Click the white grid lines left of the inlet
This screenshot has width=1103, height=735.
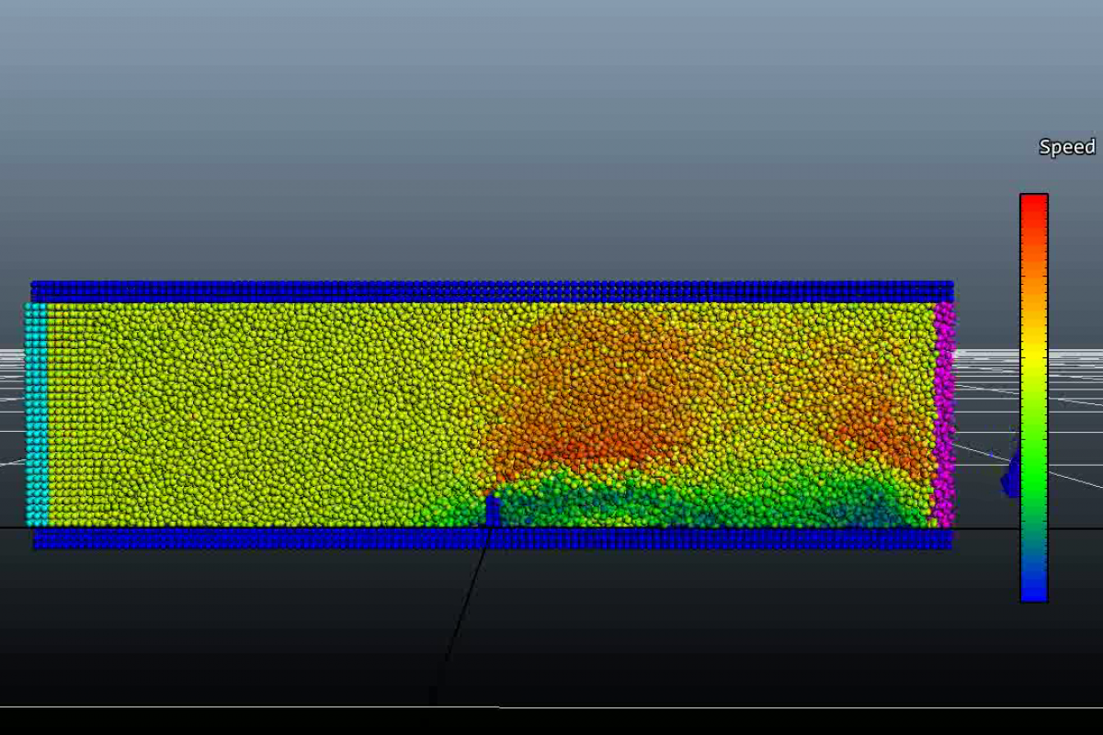coord(11,367)
